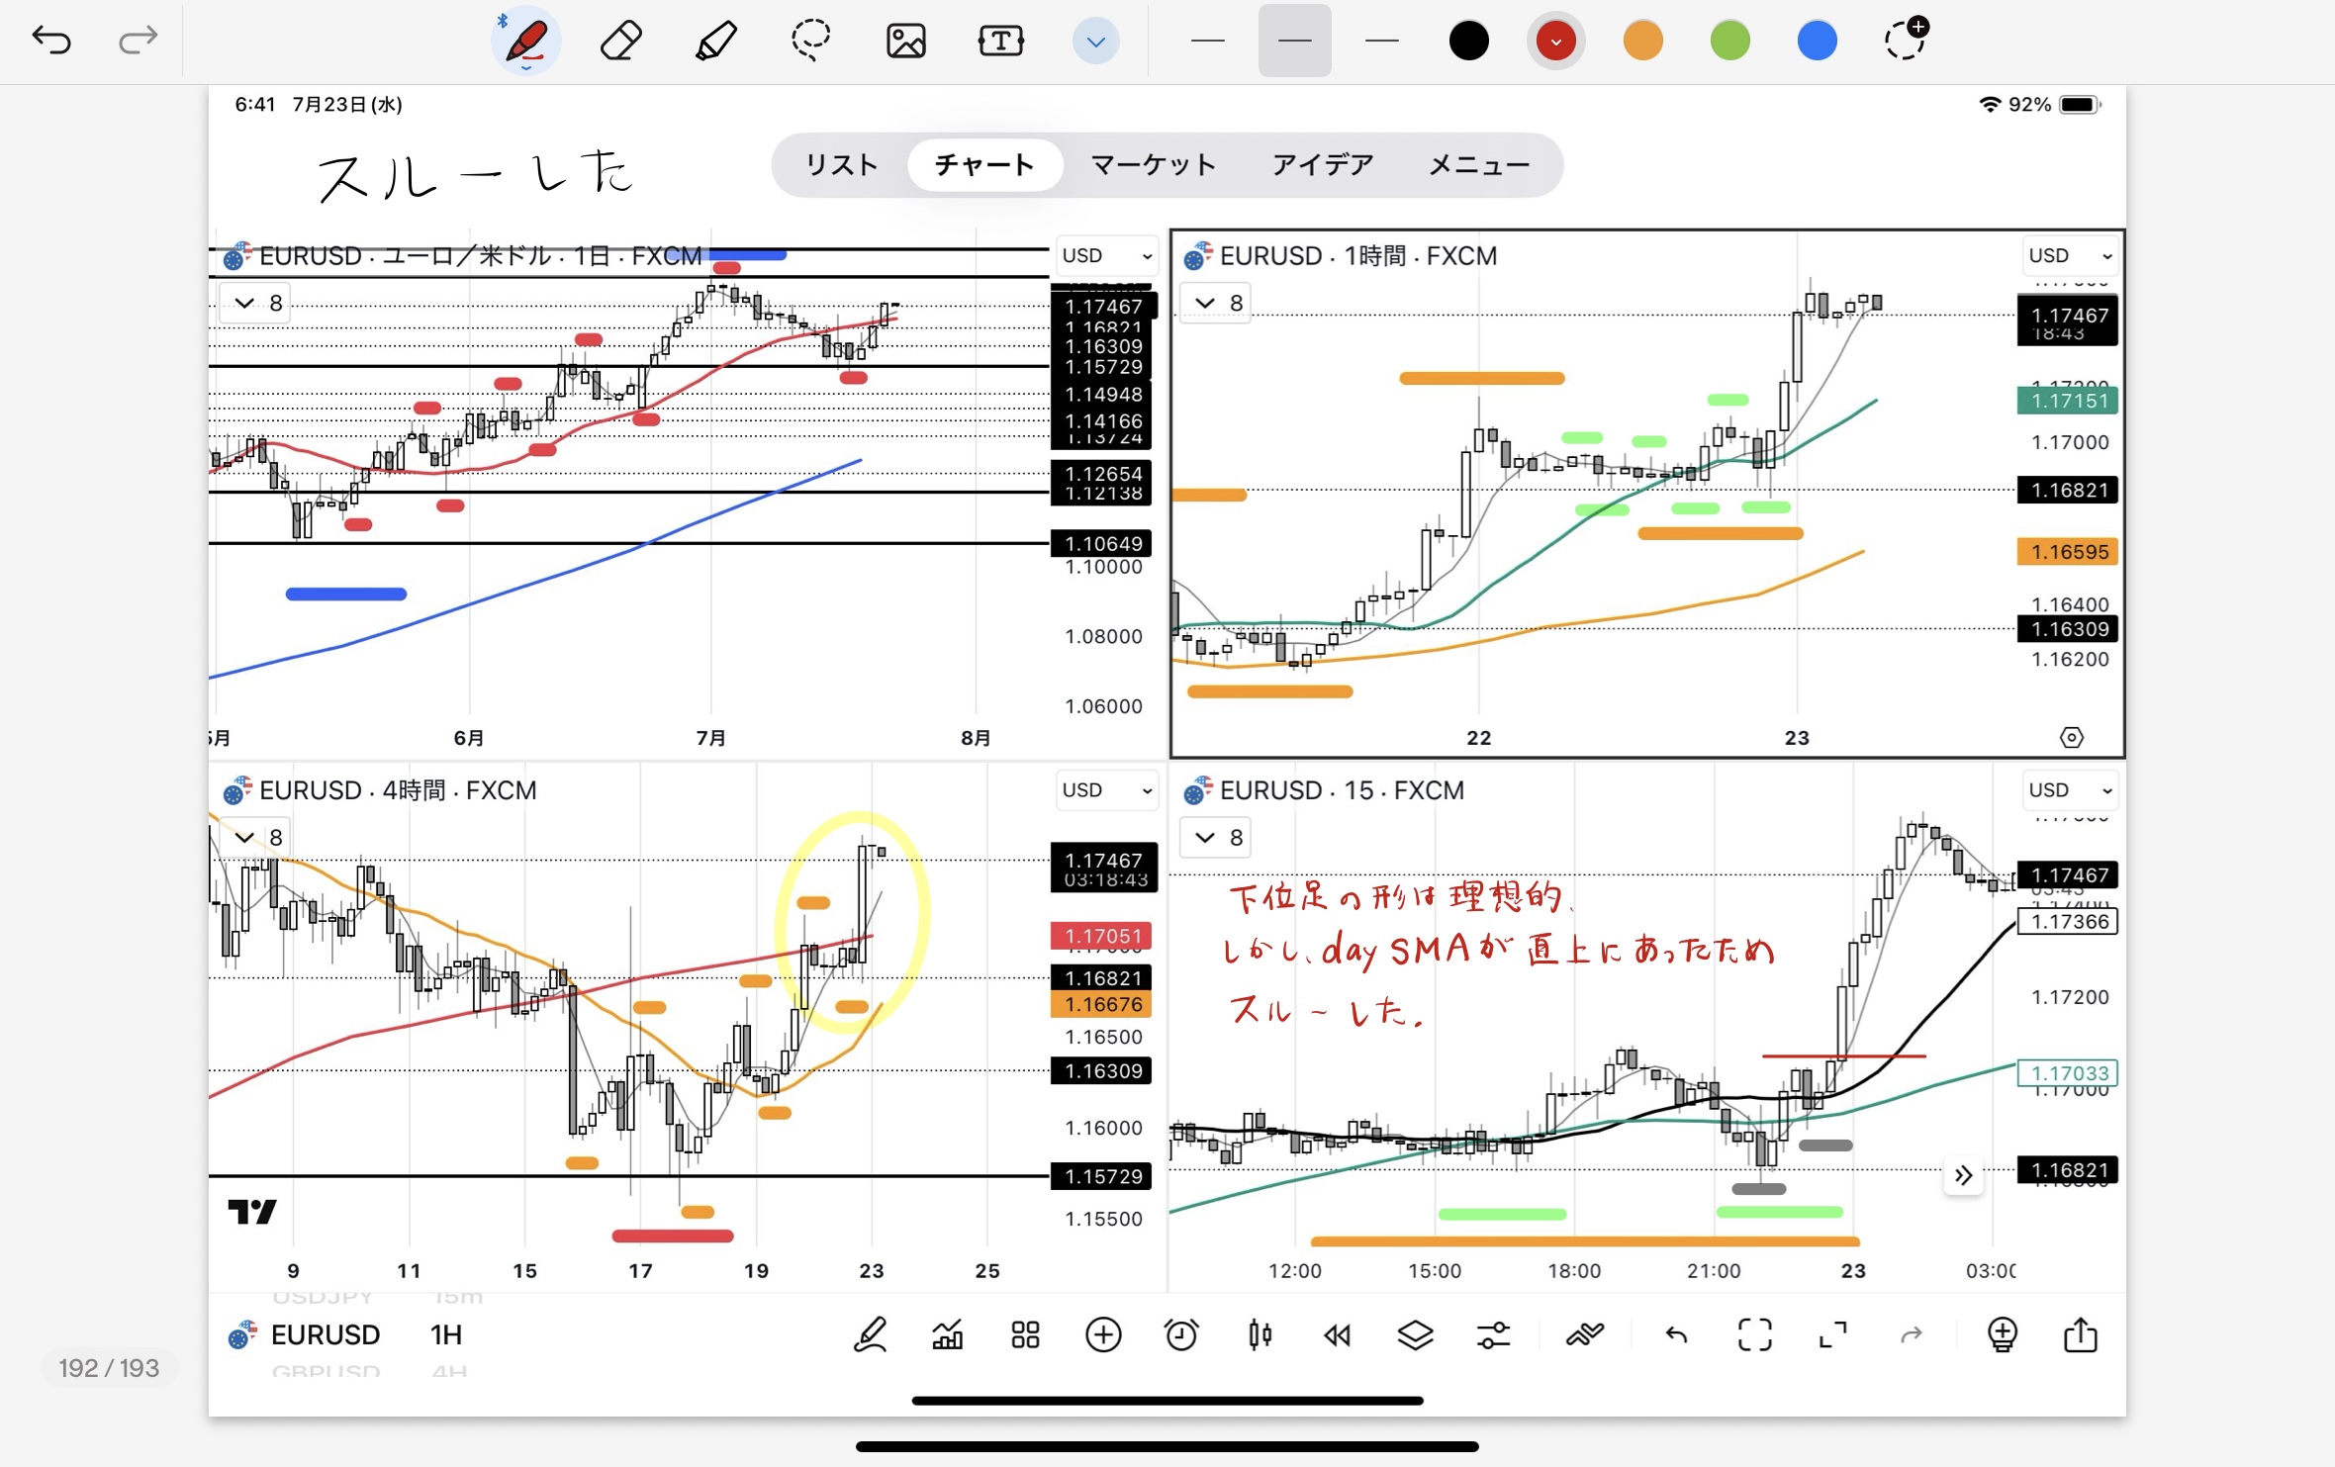The height and width of the screenshot is (1467, 2335).
Task: Tap the 1.16595 orange price label
Action: 2068,552
